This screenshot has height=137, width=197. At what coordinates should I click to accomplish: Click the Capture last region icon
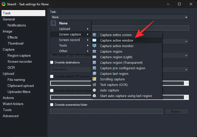94,74
